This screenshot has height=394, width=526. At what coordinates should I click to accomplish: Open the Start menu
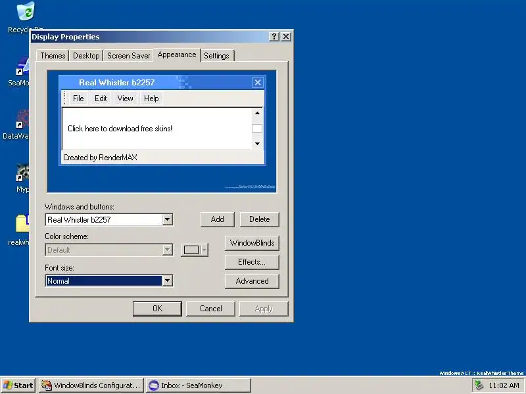[18, 385]
